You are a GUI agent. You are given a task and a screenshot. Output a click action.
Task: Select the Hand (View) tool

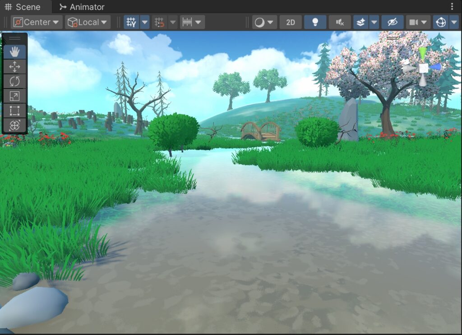coord(14,52)
